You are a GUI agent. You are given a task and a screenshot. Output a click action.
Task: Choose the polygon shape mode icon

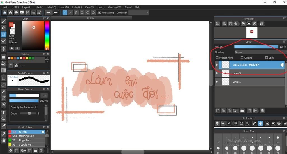[x=93, y=13]
